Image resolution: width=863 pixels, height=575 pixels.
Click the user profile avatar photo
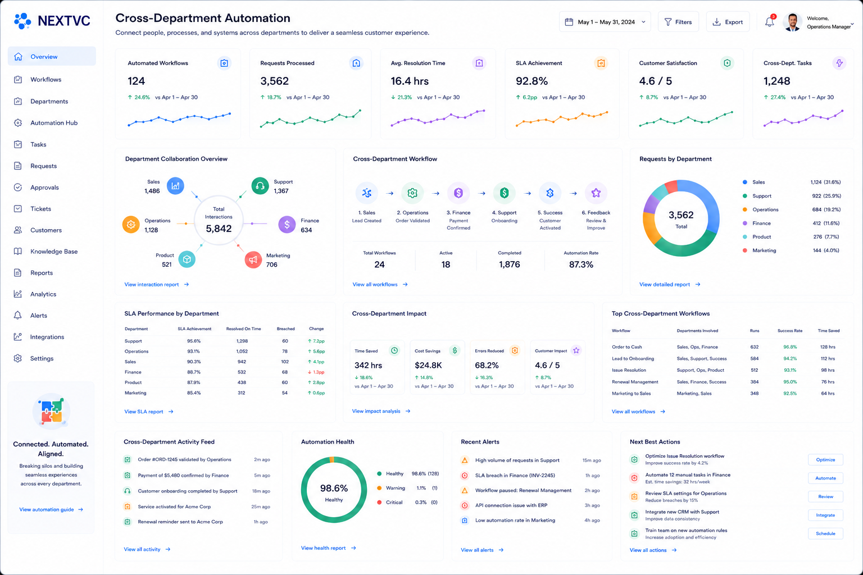[x=792, y=22]
